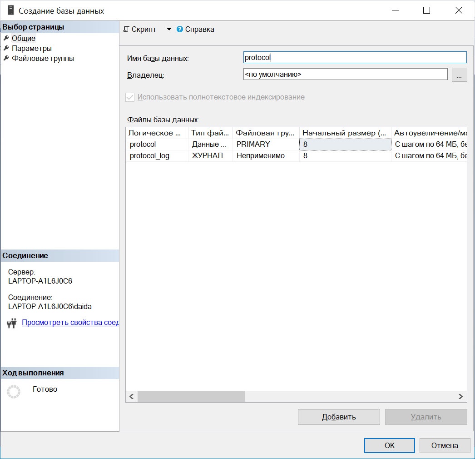This screenshot has height=459, width=475.
Task: Open the Параметры page
Action: pos(31,49)
